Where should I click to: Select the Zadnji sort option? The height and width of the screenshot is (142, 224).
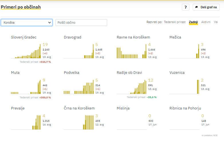[193, 22]
